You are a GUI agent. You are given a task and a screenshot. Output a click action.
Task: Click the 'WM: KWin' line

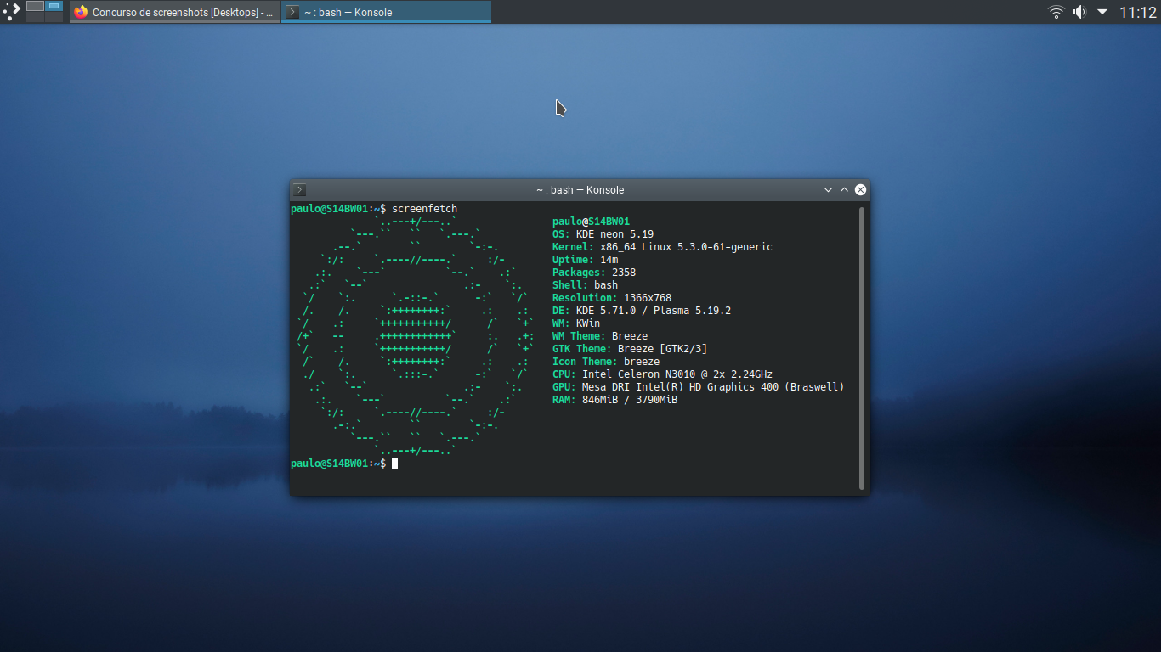coord(576,323)
